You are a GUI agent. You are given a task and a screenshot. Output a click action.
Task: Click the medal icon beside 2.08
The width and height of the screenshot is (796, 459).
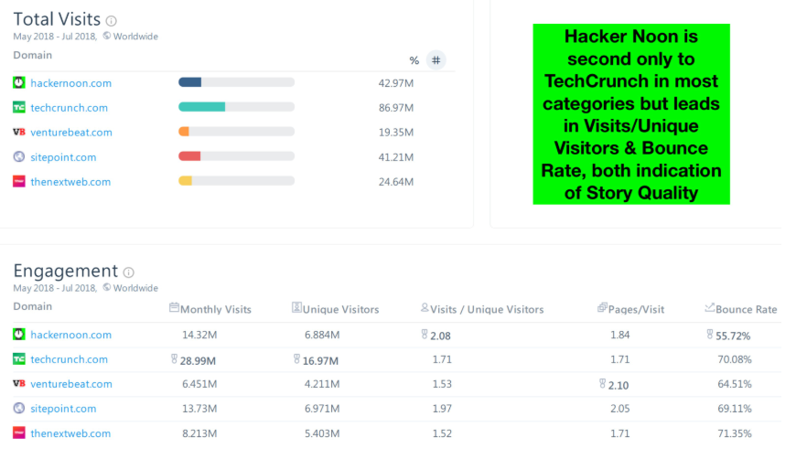(x=425, y=335)
